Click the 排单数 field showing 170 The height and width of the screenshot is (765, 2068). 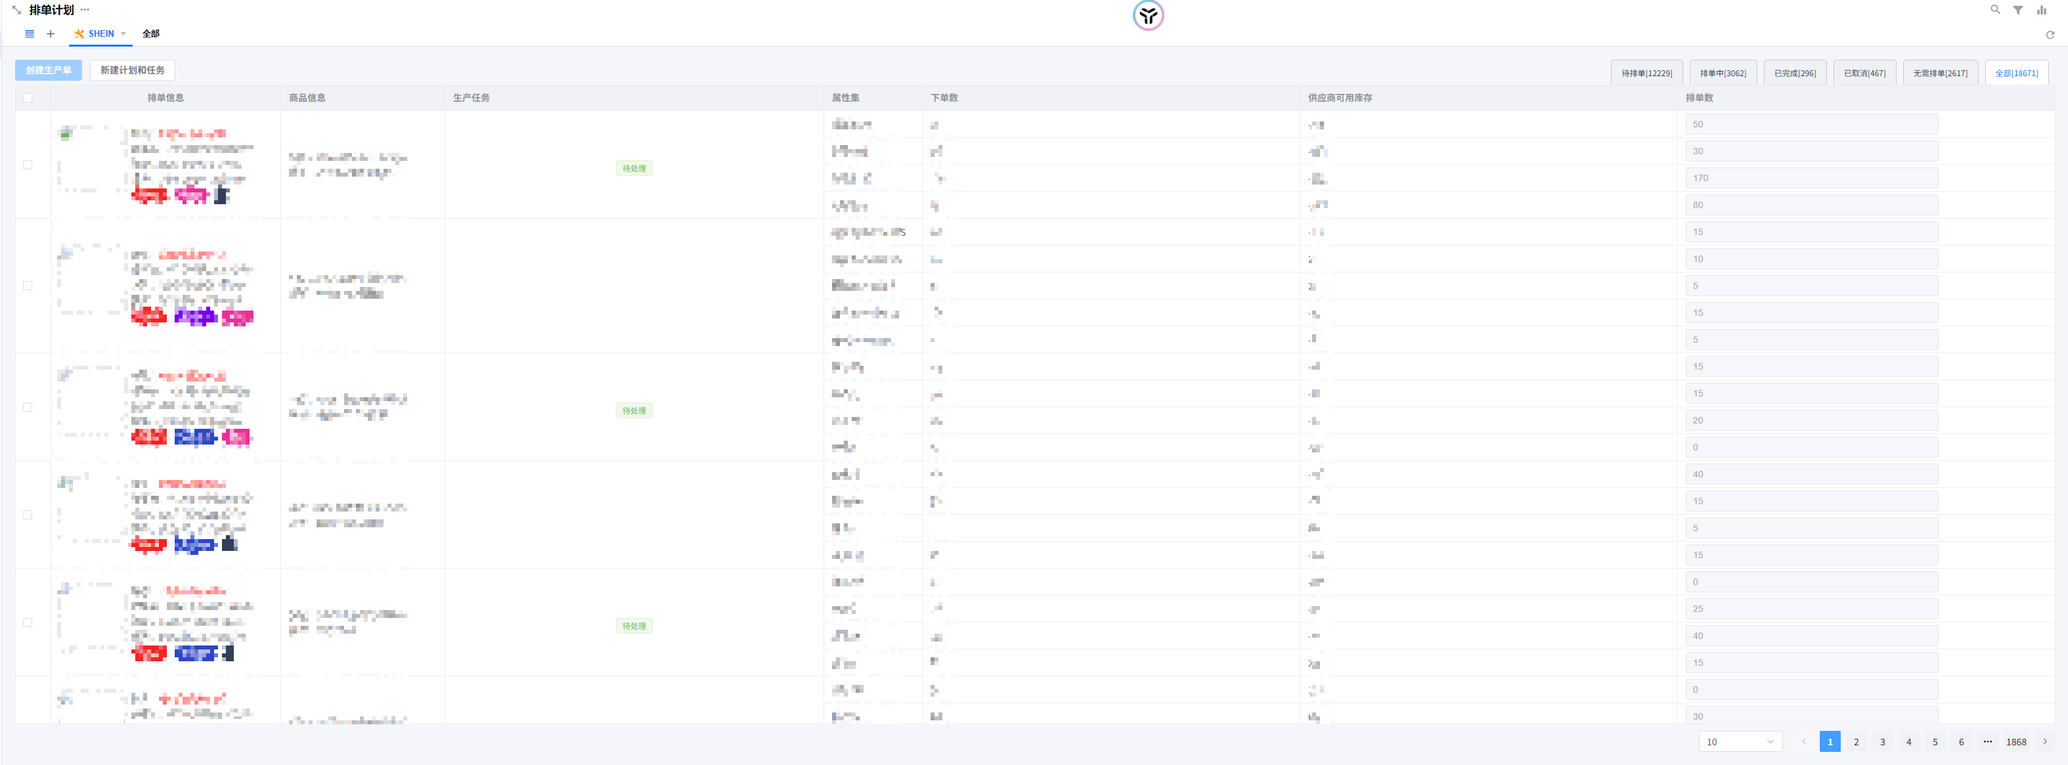pos(1811,178)
